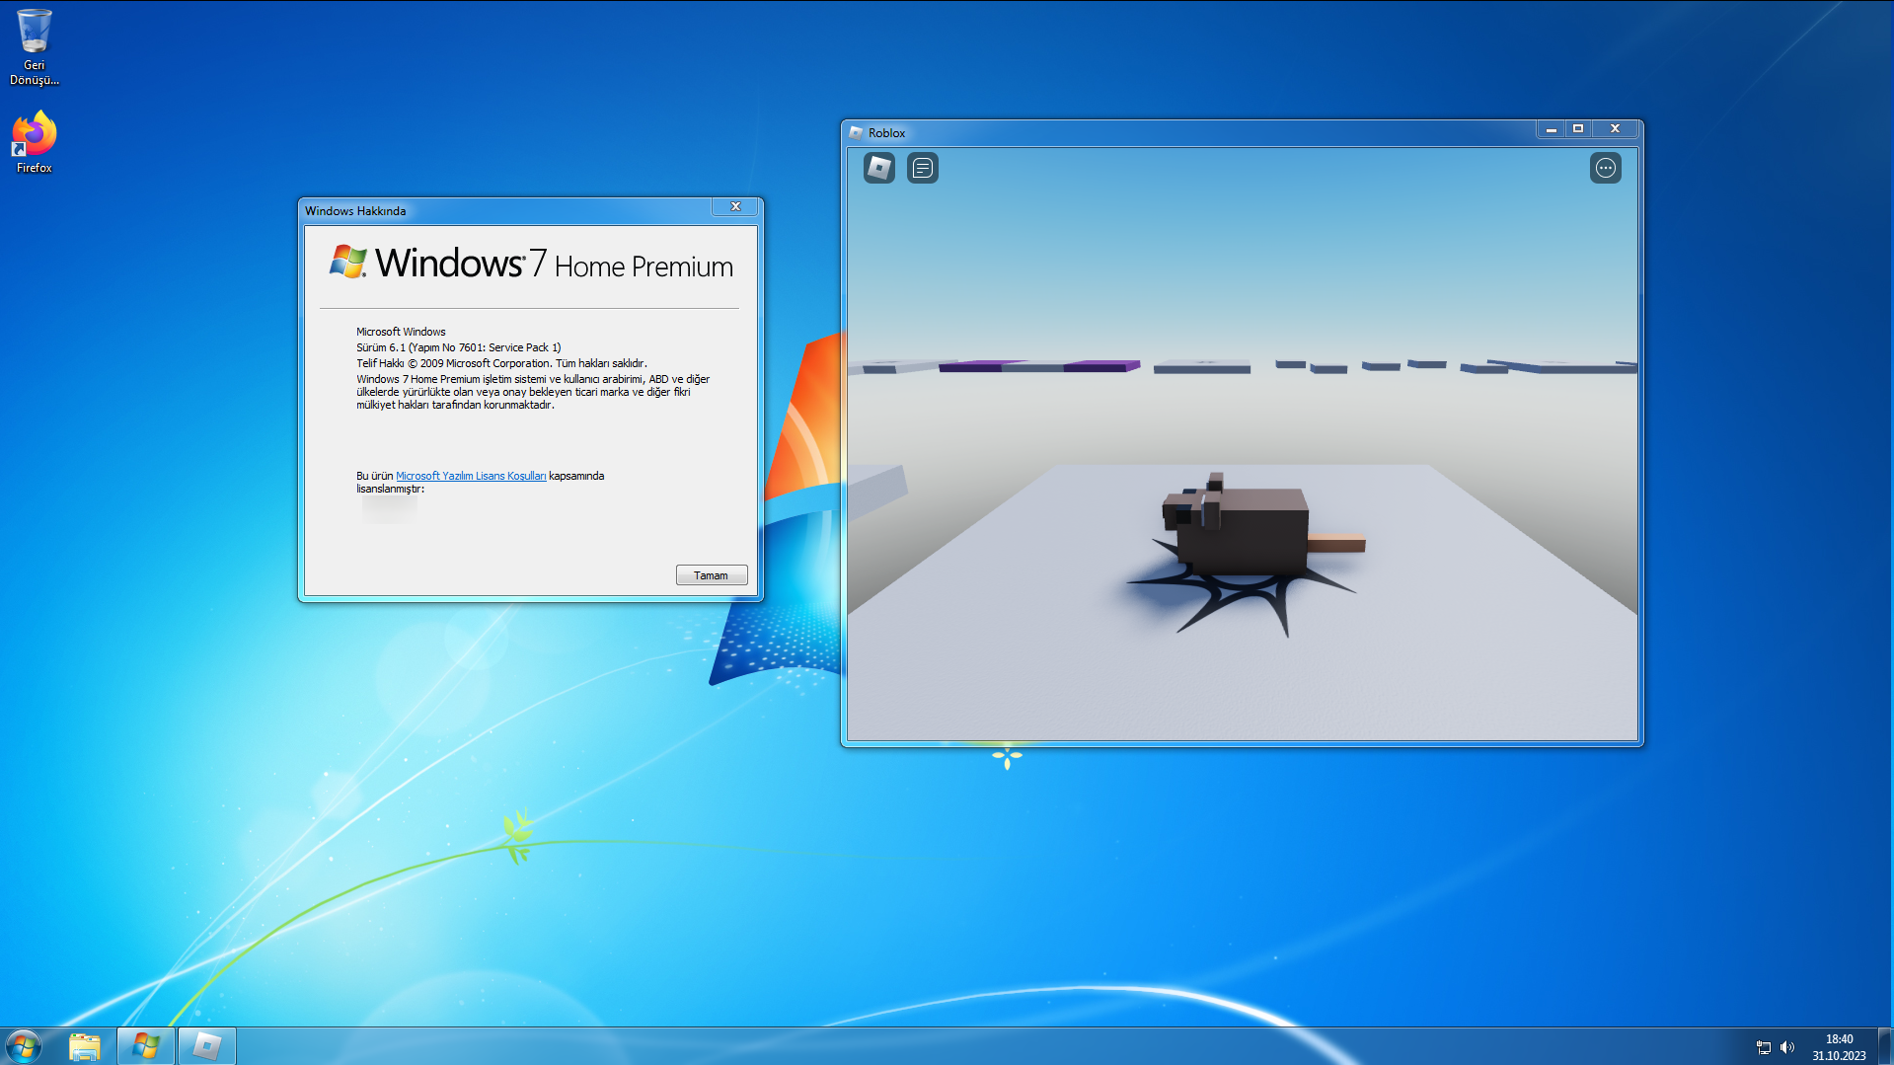Open the Roblox chat window icon
Image resolution: width=1894 pixels, height=1065 pixels.
(x=923, y=168)
